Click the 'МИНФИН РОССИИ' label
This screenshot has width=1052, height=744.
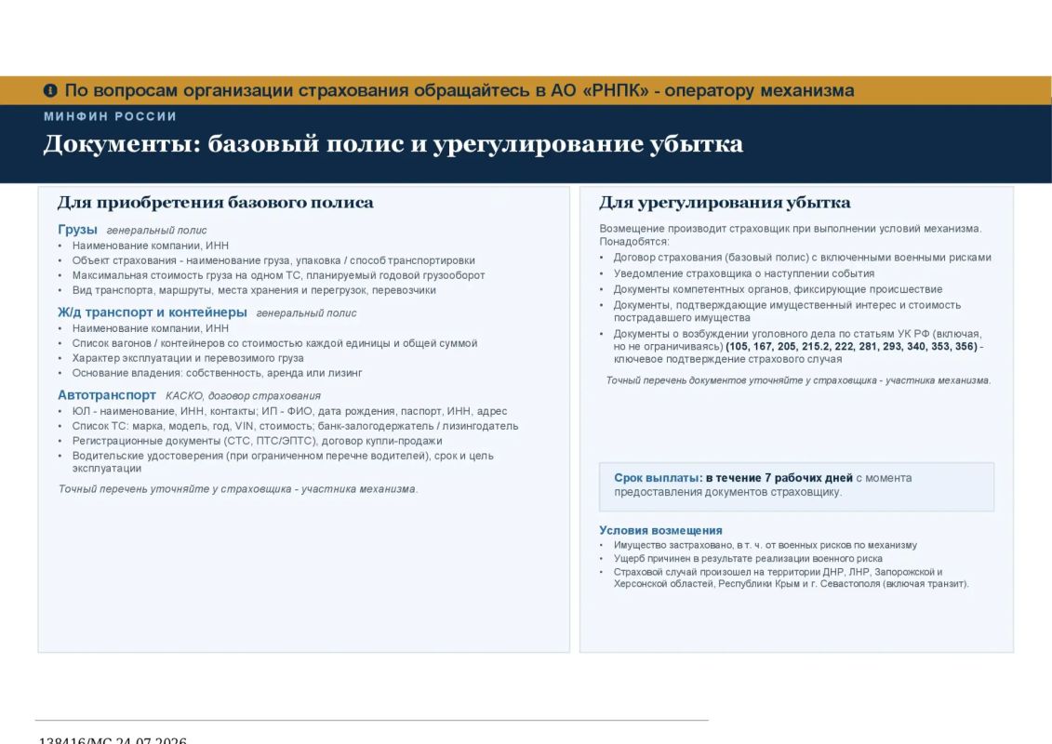110,116
